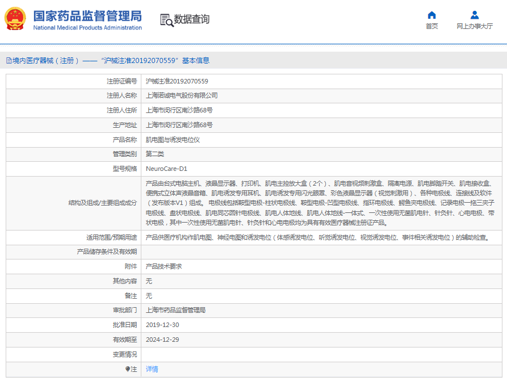This screenshot has height=381, width=507.
Task: Open the 详情 link
Action: pyautogui.click(x=152, y=369)
